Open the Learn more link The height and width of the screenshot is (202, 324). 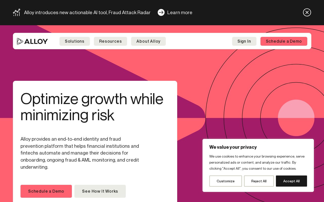click(x=180, y=12)
